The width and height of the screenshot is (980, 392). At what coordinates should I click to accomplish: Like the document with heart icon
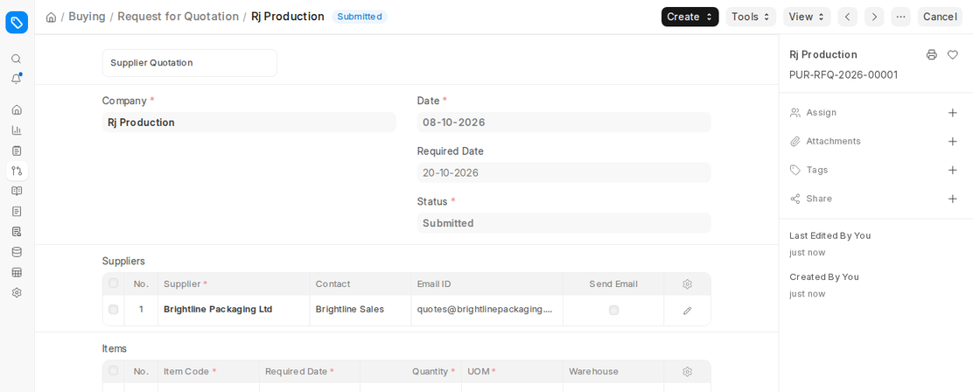coord(953,55)
